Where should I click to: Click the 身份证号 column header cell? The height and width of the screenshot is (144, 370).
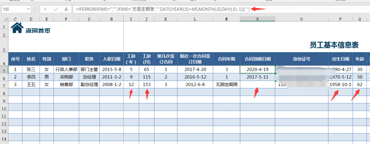coord(301,59)
